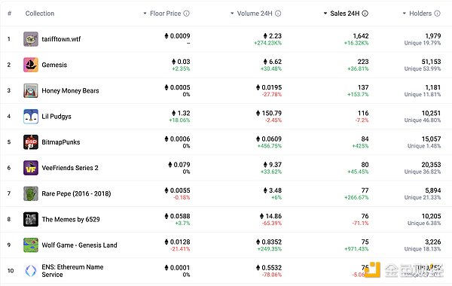Click the VeeFriends Series 2 VF icon

(31, 168)
